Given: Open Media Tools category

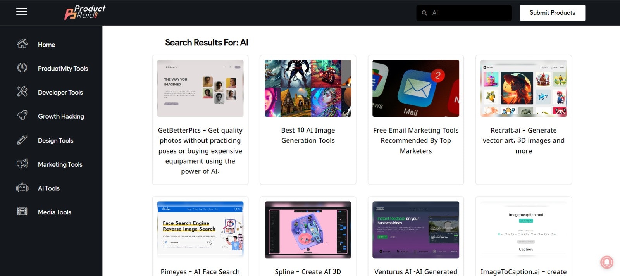Looking at the screenshot, I should [x=55, y=212].
